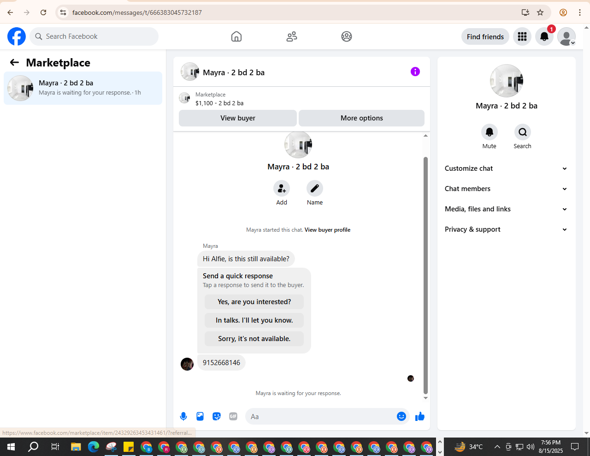The height and width of the screenshot is (456, 590).
Task: Open Chrome menu three dots
Action: pos(580,12)
